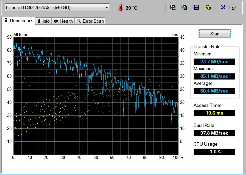
Task: Click the MB/sec axis label
Action: [x=21, y=34]
